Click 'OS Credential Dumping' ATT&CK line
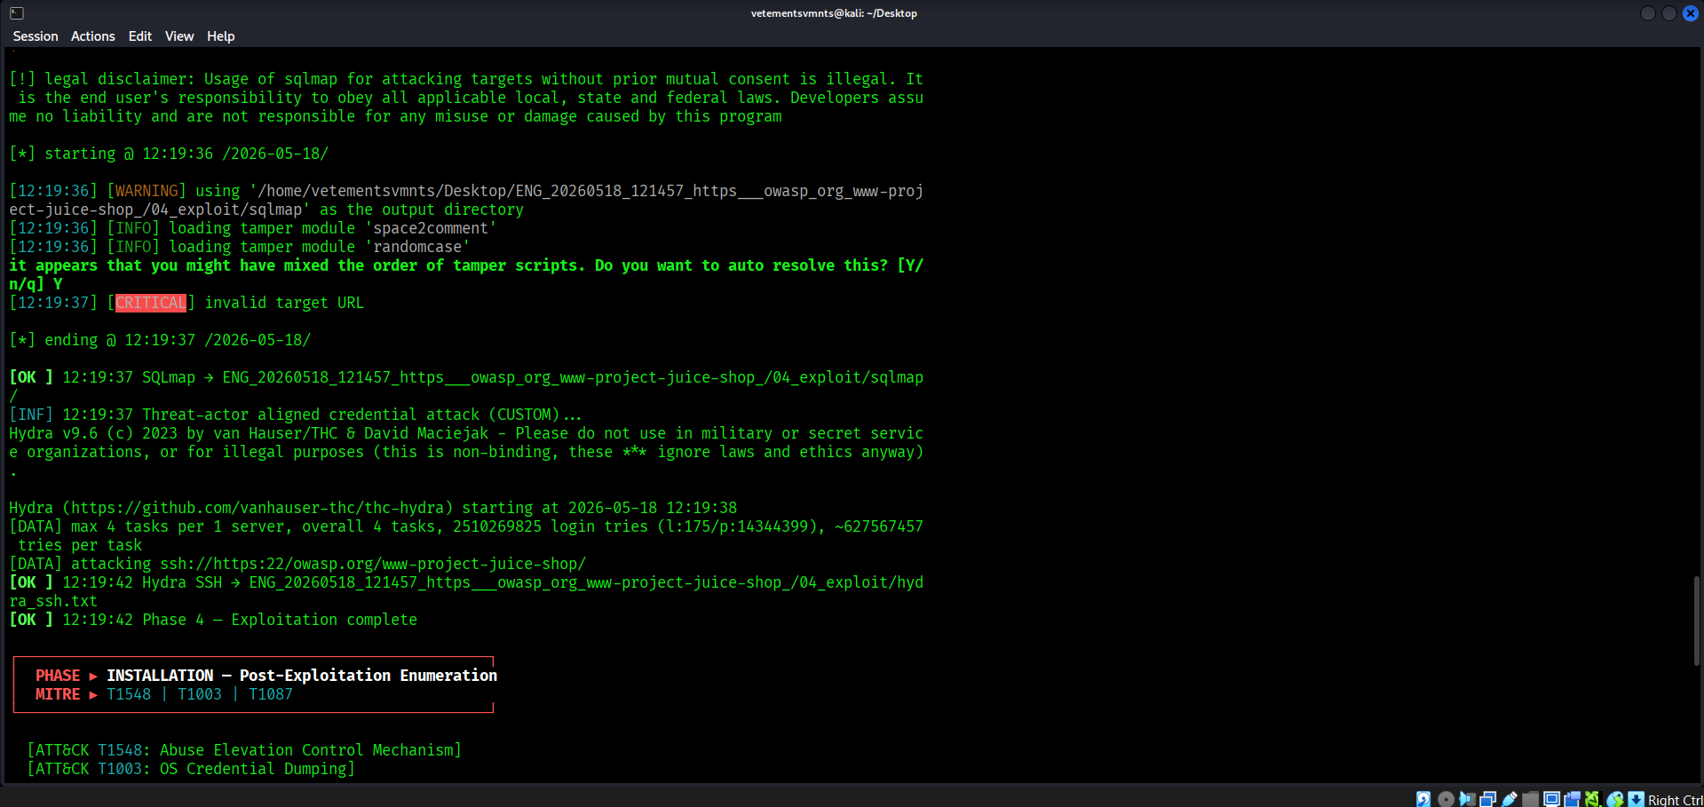 (x=191, y=769)
